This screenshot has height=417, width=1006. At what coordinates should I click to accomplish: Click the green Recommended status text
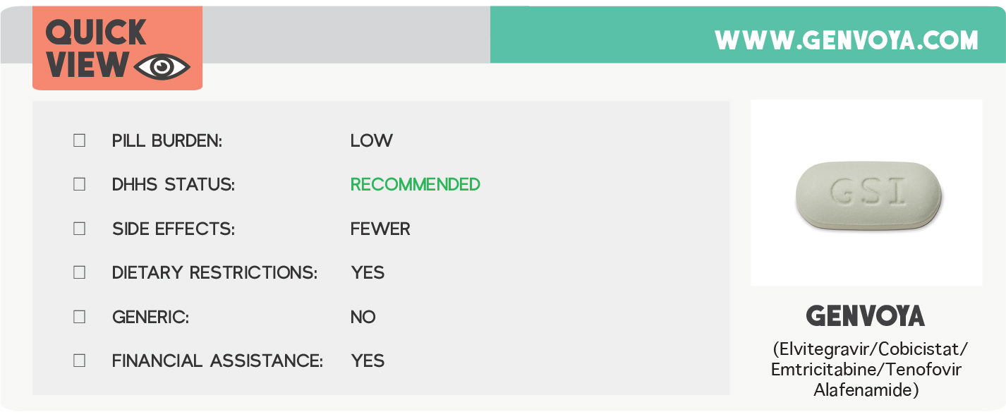(x=415, y=184)
